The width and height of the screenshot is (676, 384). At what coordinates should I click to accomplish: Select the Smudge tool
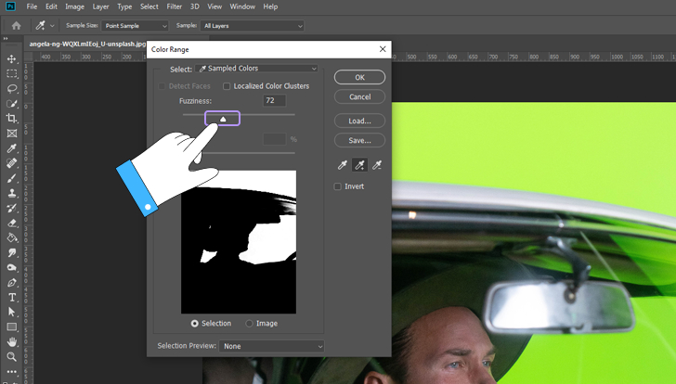12,252
